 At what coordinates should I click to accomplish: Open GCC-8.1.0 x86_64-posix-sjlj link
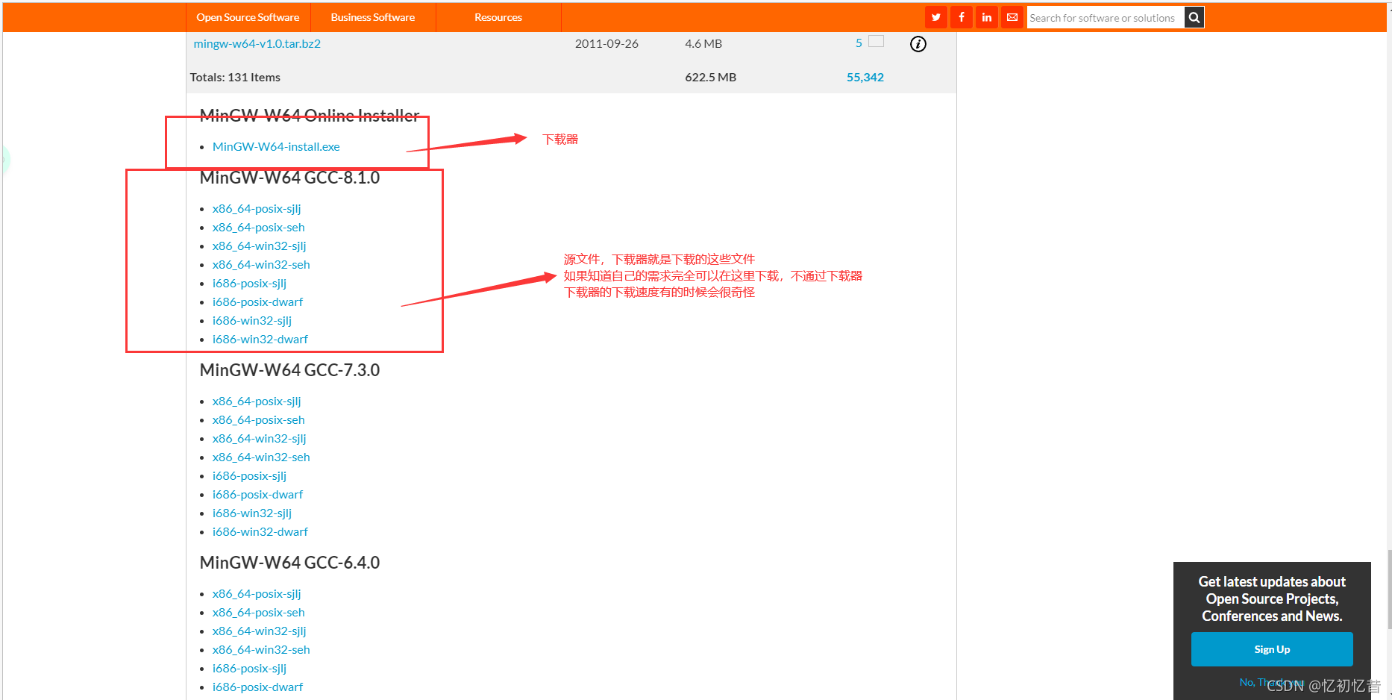tap(257, 208)
